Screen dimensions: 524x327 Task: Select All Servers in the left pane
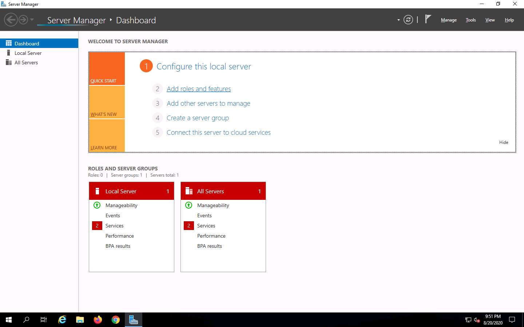coord(39,62)
